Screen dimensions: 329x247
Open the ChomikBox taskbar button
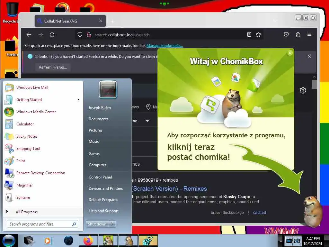[108, 241]
